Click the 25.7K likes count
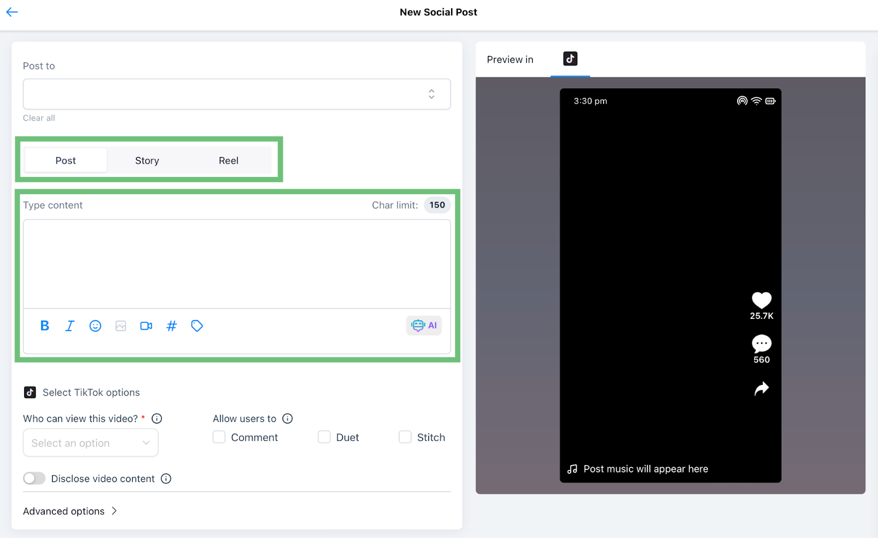This screenshot has width=878, height=538. (762, 316)
